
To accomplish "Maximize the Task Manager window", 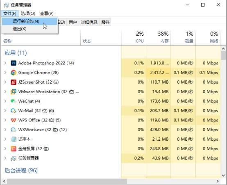I will pos(203,5).
